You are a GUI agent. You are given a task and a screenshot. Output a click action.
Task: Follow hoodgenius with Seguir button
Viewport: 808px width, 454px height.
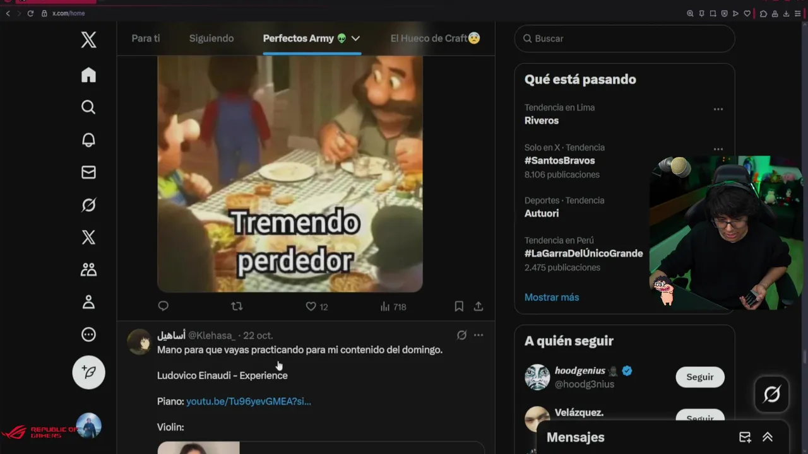pos(700,377)
